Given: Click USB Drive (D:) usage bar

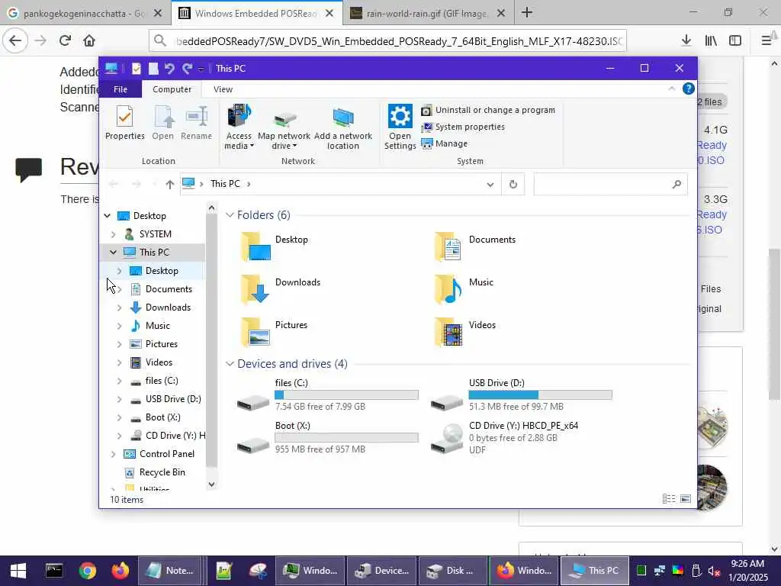Looking at the screenshot, I should [x=541, y=395].
